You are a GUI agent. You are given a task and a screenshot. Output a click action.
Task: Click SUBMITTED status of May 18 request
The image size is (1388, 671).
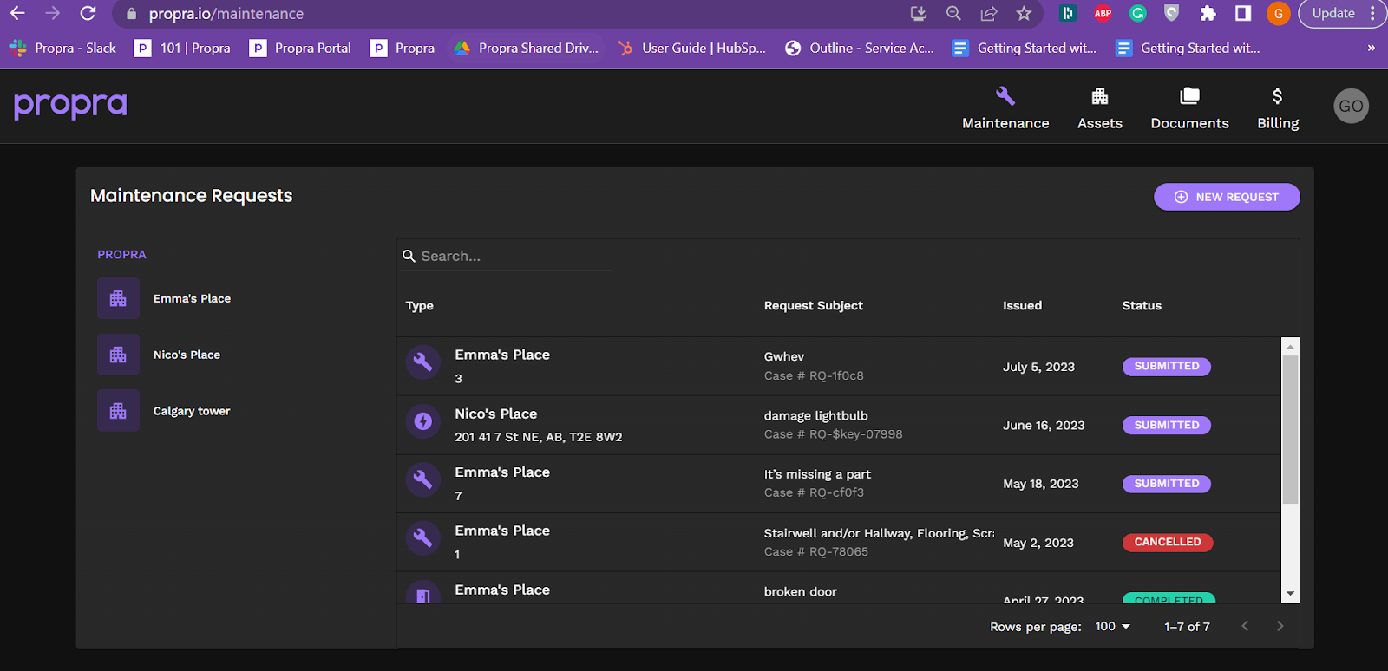point(1166,484)
